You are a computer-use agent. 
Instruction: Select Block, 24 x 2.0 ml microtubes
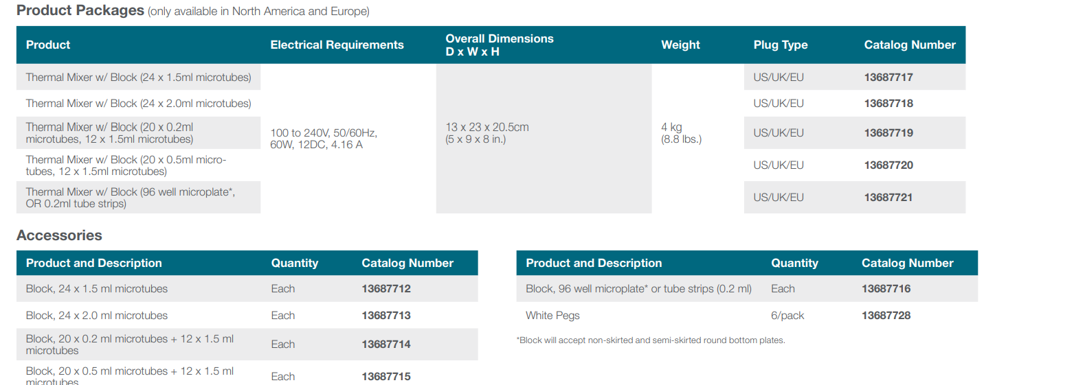click(x=97, y=316)
